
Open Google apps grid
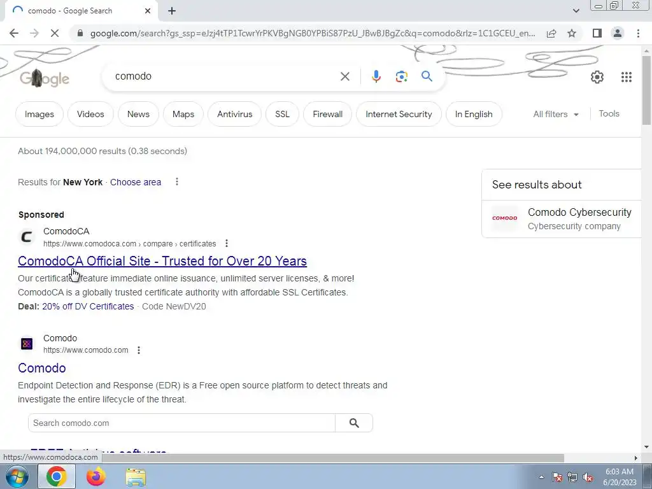tap(627, 77)
